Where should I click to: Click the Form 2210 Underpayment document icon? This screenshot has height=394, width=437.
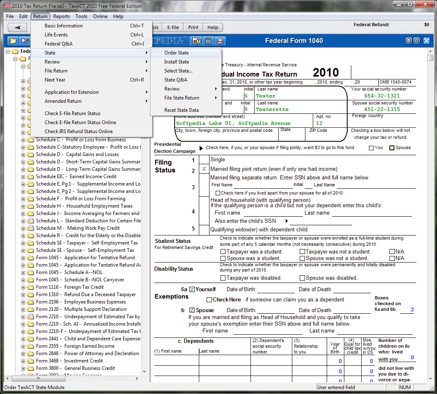click(x=31, y=317)
